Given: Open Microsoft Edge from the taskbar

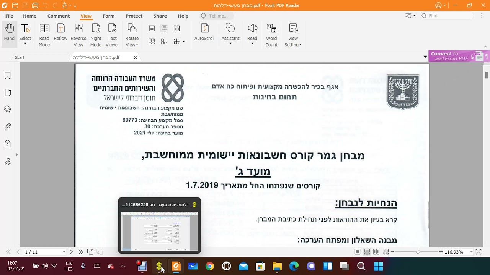Looking at the screenshot, I should click(x=294, y=266).
